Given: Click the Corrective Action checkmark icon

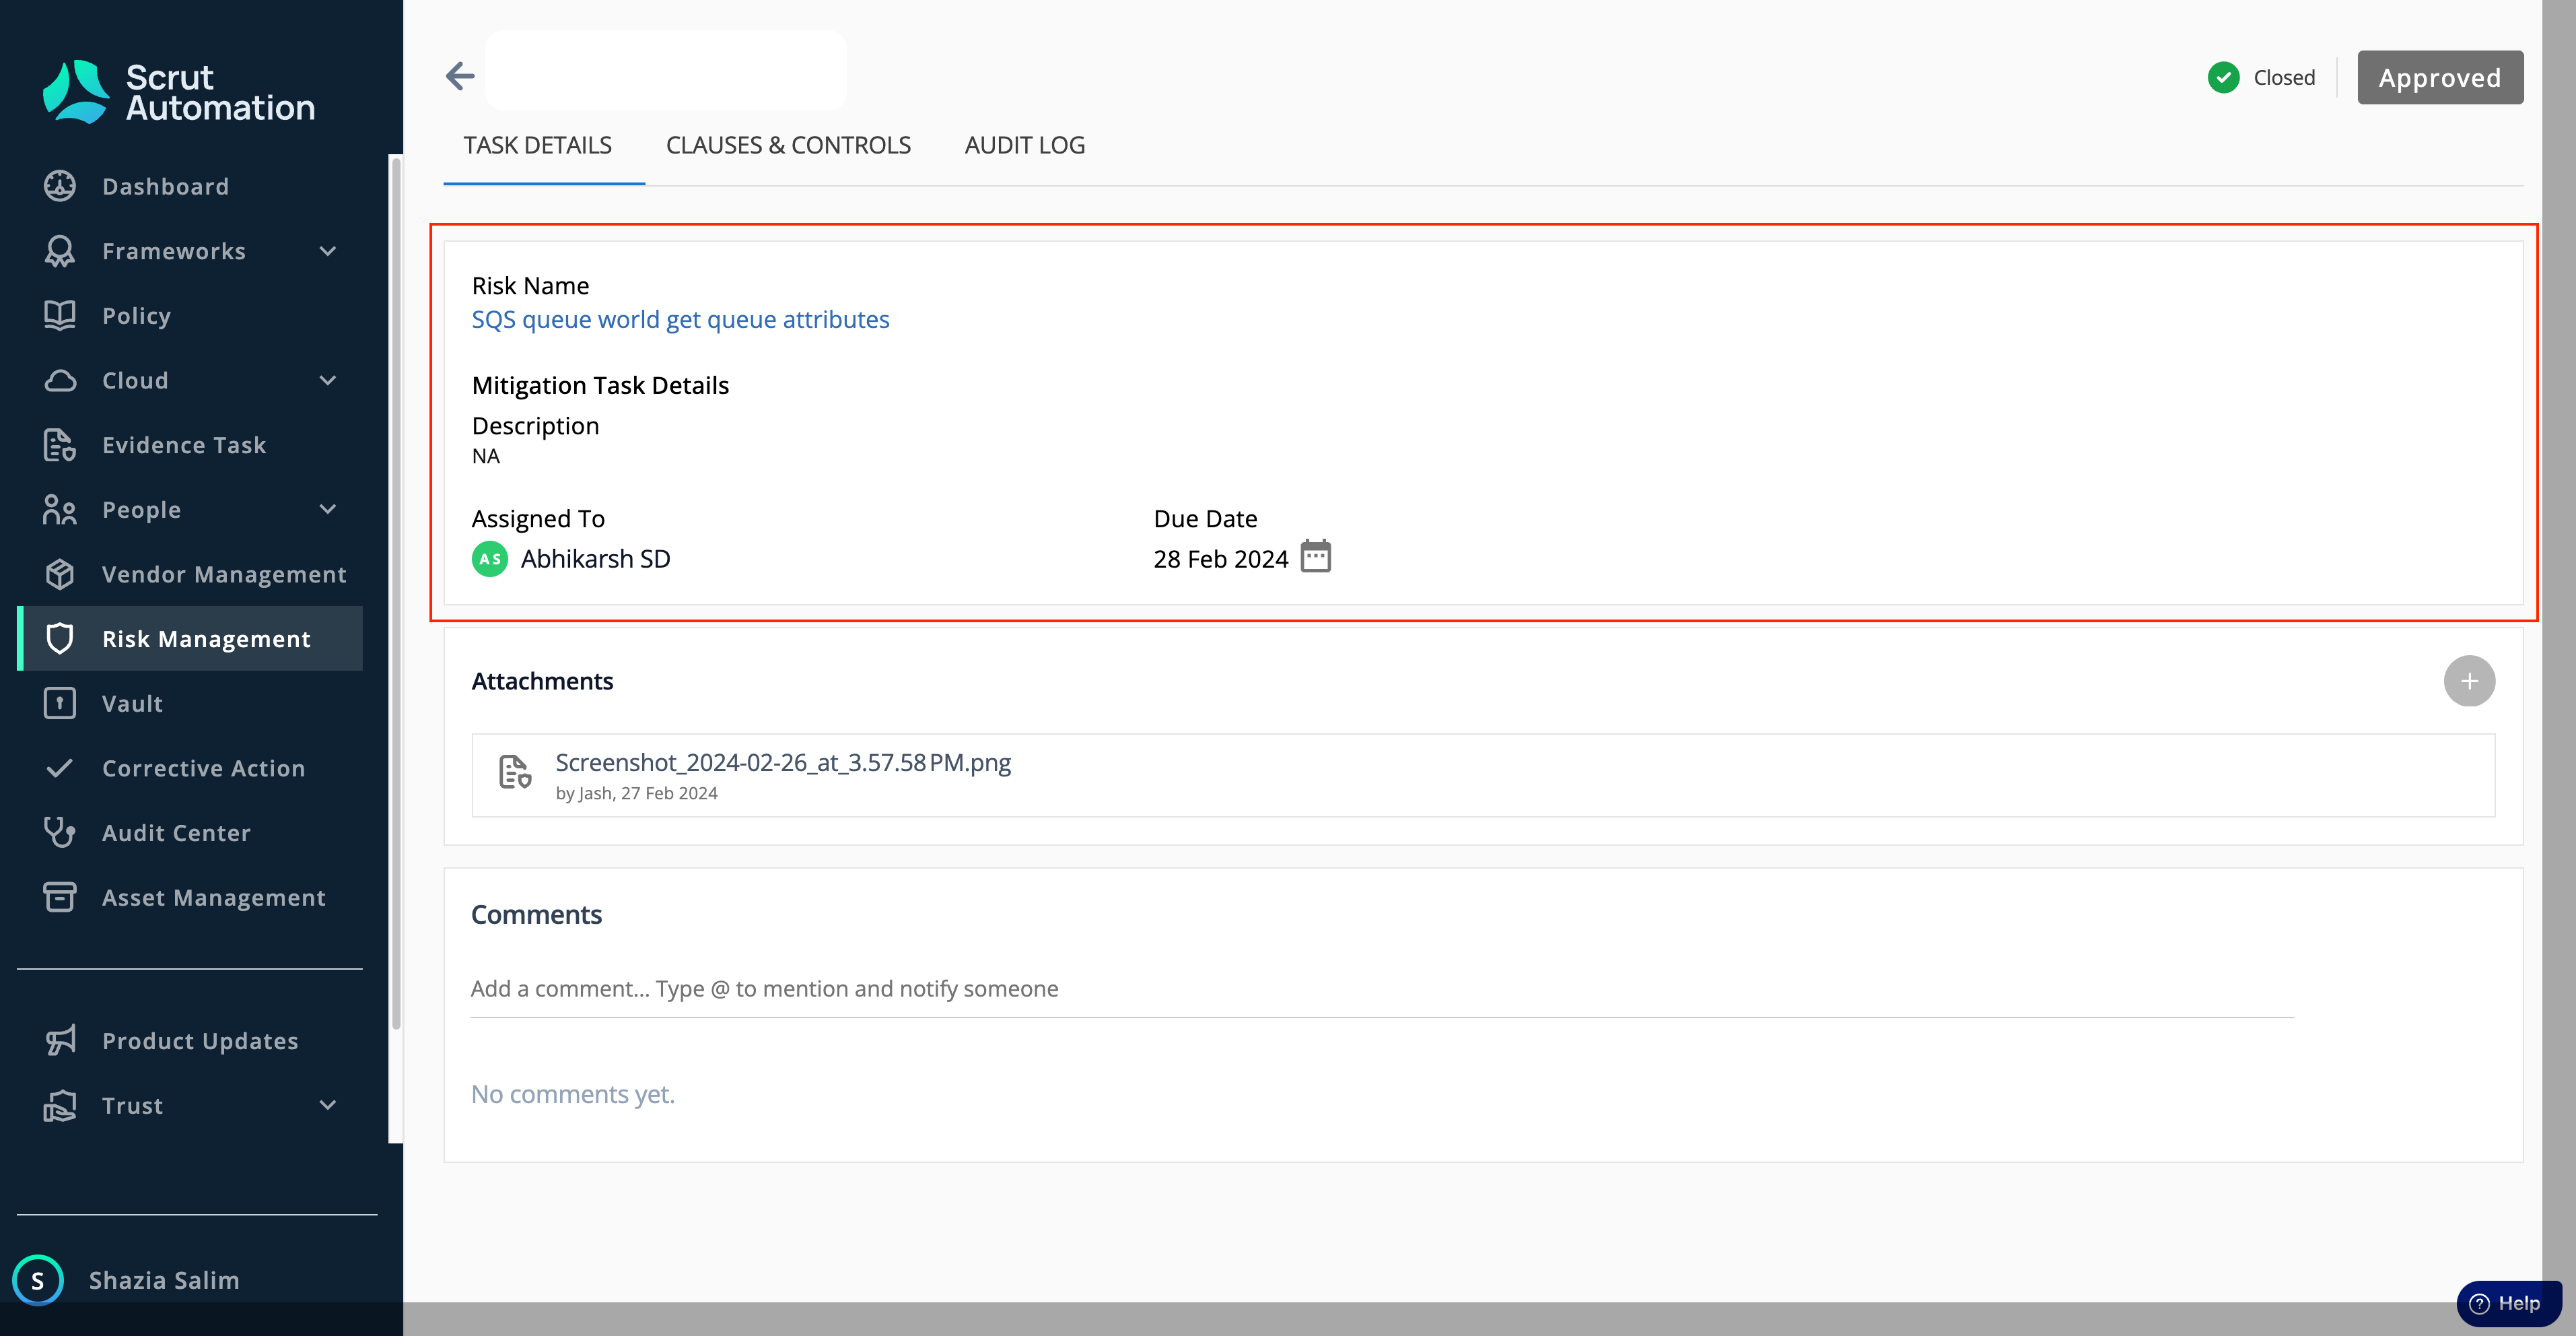Looking at the screenshot, I should pos(60,768).
